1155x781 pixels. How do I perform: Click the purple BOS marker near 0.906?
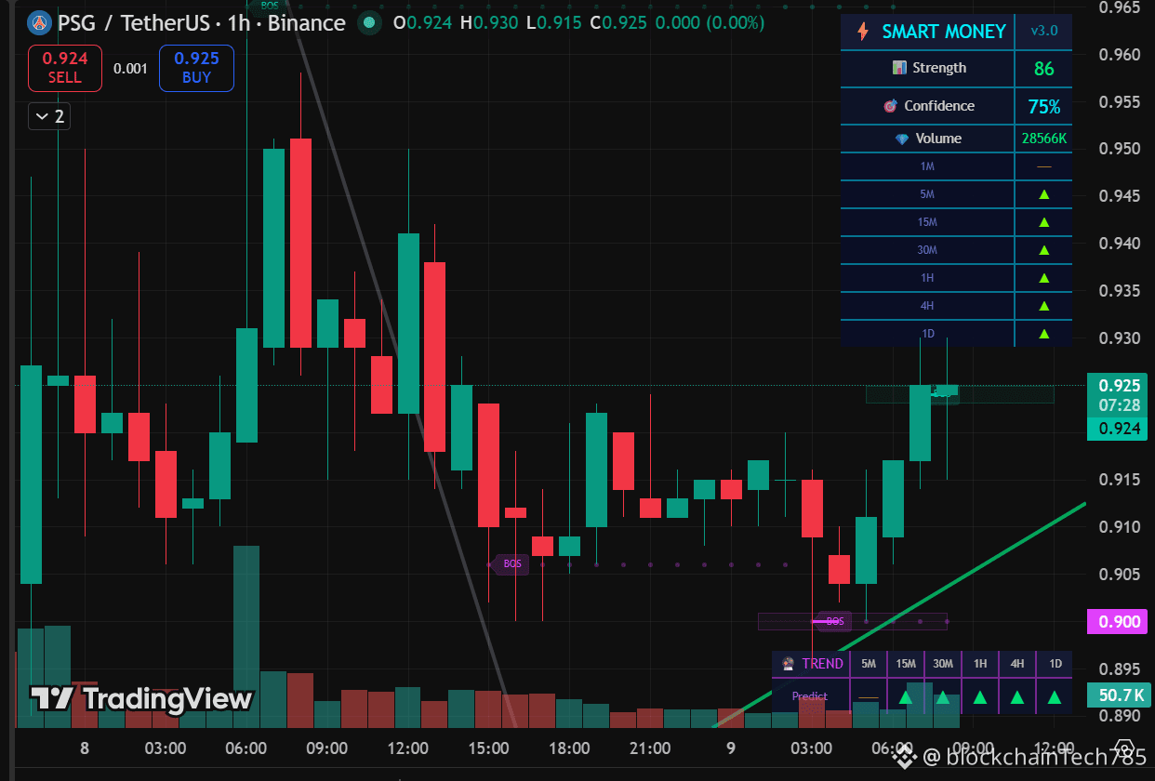(x=511, y=563)
